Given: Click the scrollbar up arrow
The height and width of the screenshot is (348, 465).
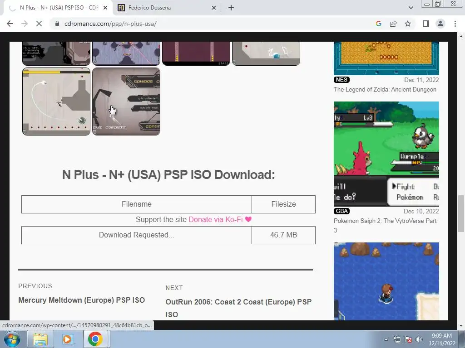Looking at the screenshot, I should (x=461, y=36).
